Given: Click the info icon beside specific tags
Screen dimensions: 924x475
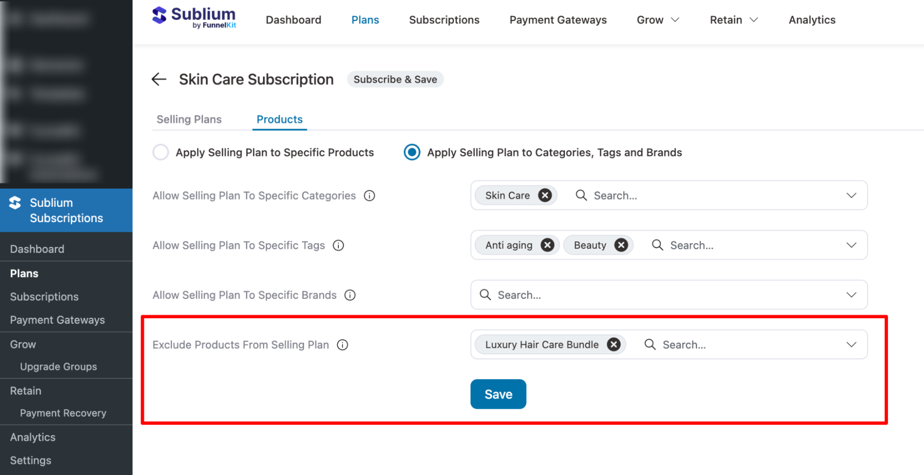Looking at the screenshot, I should tap(338, 245).
